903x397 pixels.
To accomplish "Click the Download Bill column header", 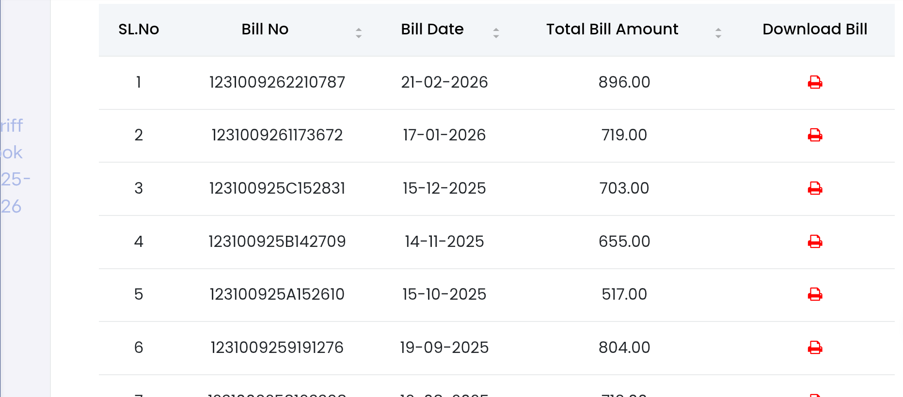I will (x=814, y=30).
